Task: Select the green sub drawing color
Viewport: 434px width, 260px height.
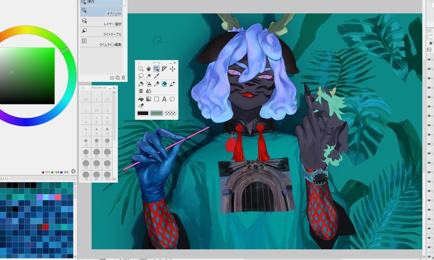Action: click(156, 113)
